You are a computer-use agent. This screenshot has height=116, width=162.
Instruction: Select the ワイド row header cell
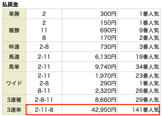(14, 83)
